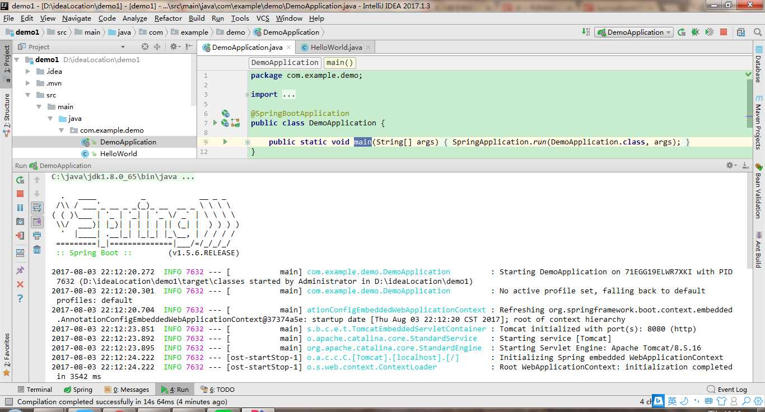This screenshot has height=412, width=765.
Task: Open the Refactor menu
Action: [x=169, y=18]
